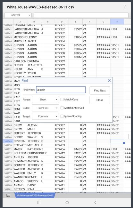This screenshot has height=208, width=133.
Task: Select column C header
Action: pyautogui.click(x=48, y=22)
